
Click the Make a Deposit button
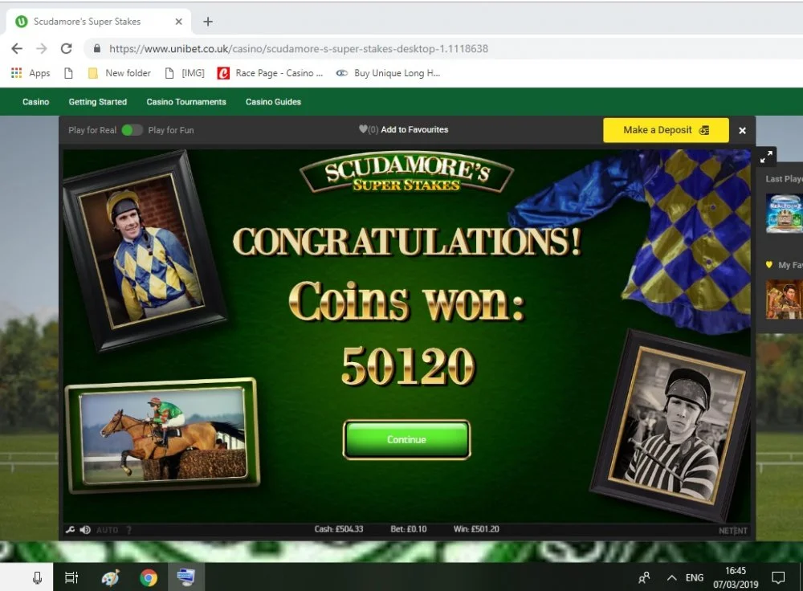tap(666, 130)
